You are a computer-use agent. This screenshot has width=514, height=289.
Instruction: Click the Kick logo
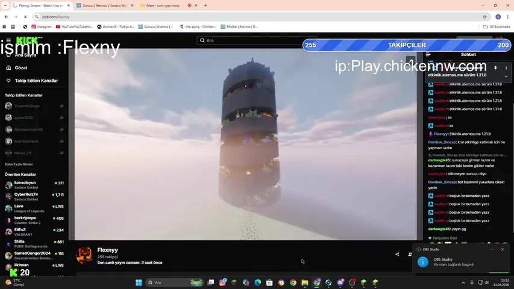29,40
